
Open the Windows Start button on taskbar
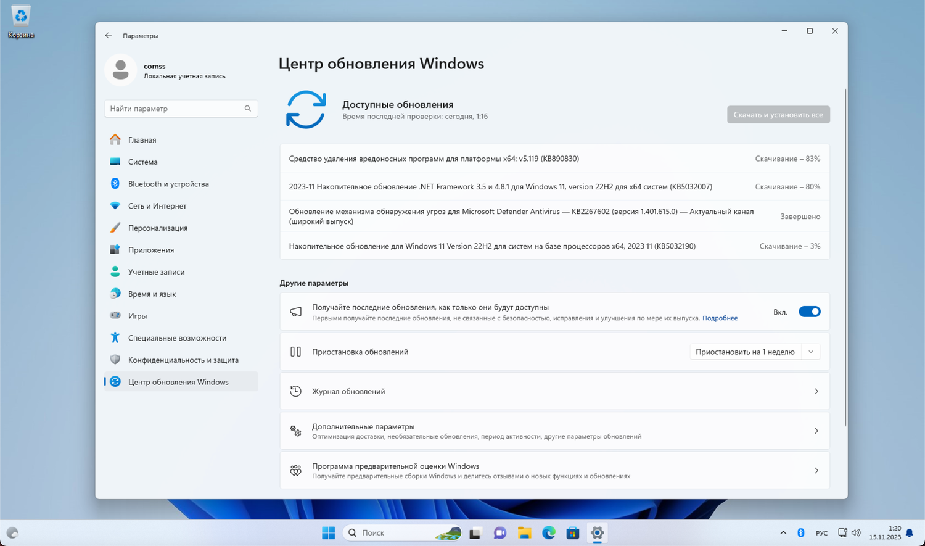[329, 533]
